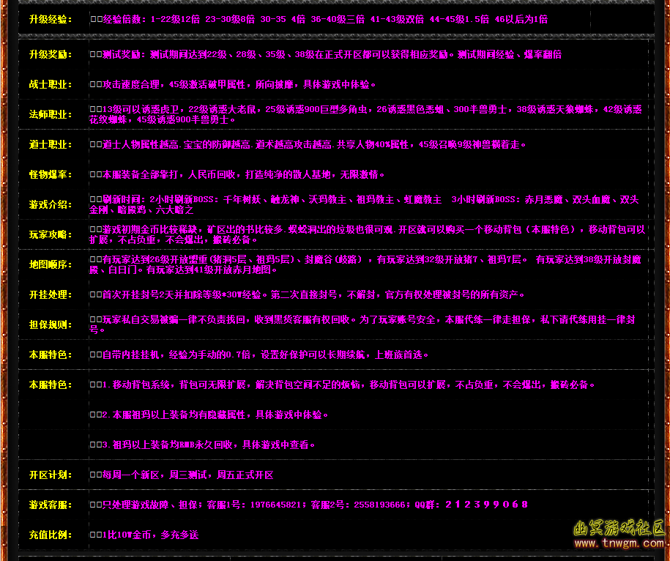Click the 法师职业 label

click(x=51, y=114)
